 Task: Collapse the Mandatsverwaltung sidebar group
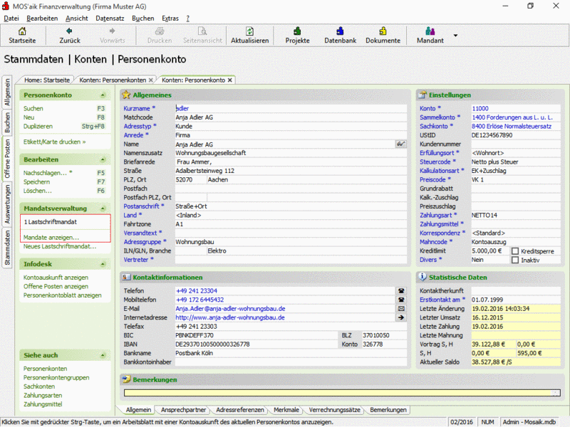click(x=103, y=209)
